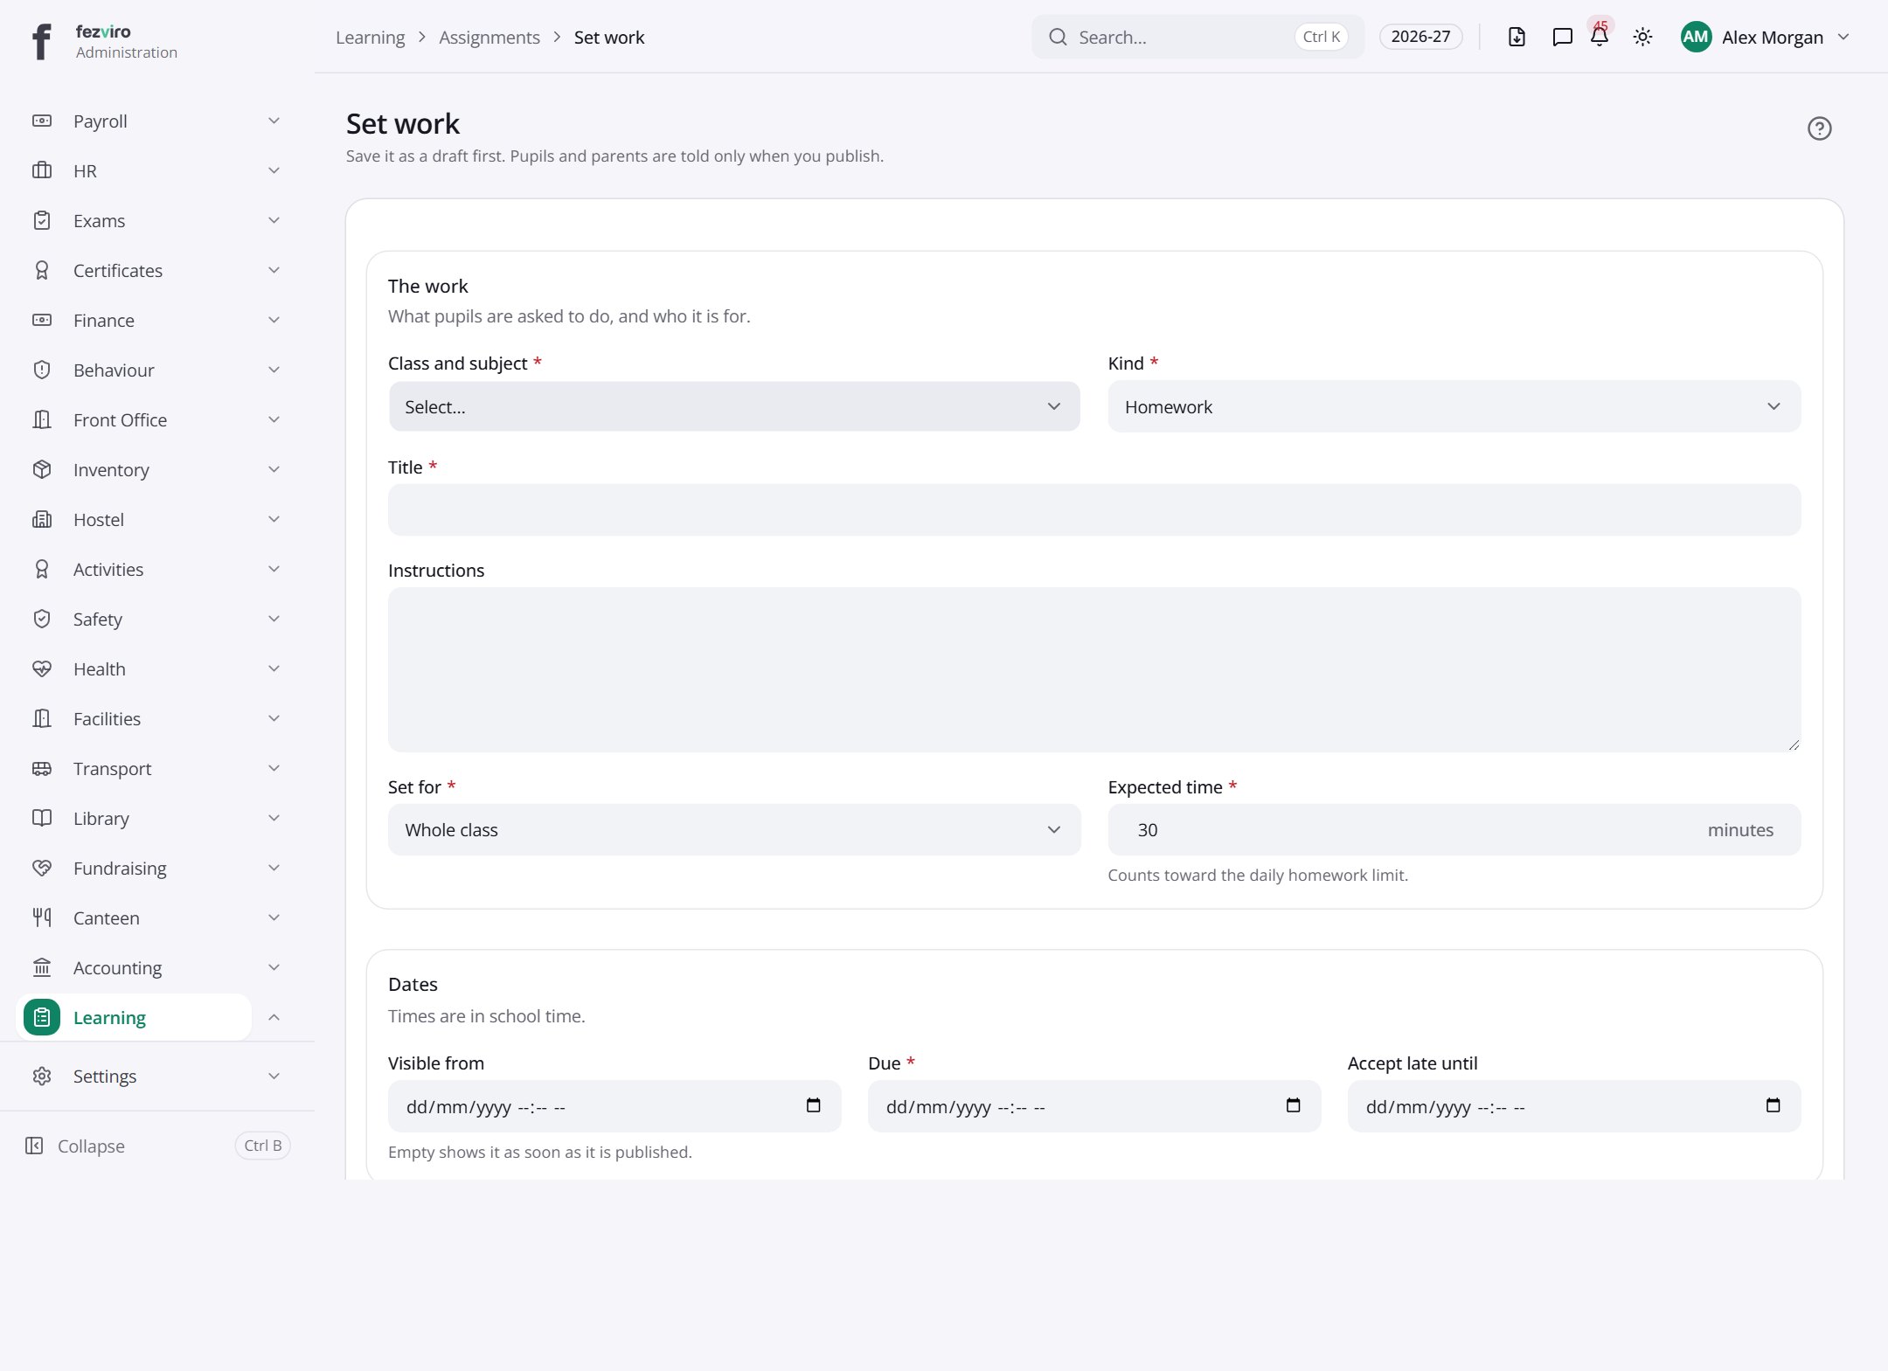Open calendar picker for Visible from
1888x1371 pixels.
813,1105
